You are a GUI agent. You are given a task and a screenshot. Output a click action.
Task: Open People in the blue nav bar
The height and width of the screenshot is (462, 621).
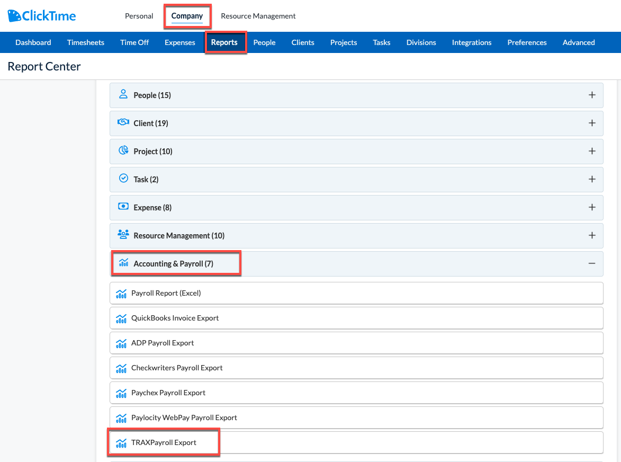click(x=264, y=42)
